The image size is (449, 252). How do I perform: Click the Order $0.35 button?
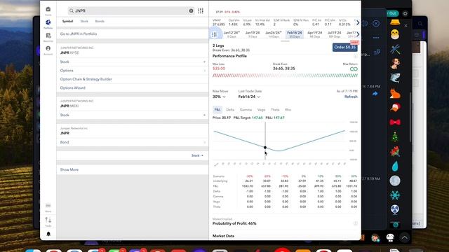click(x=344, y=47)
